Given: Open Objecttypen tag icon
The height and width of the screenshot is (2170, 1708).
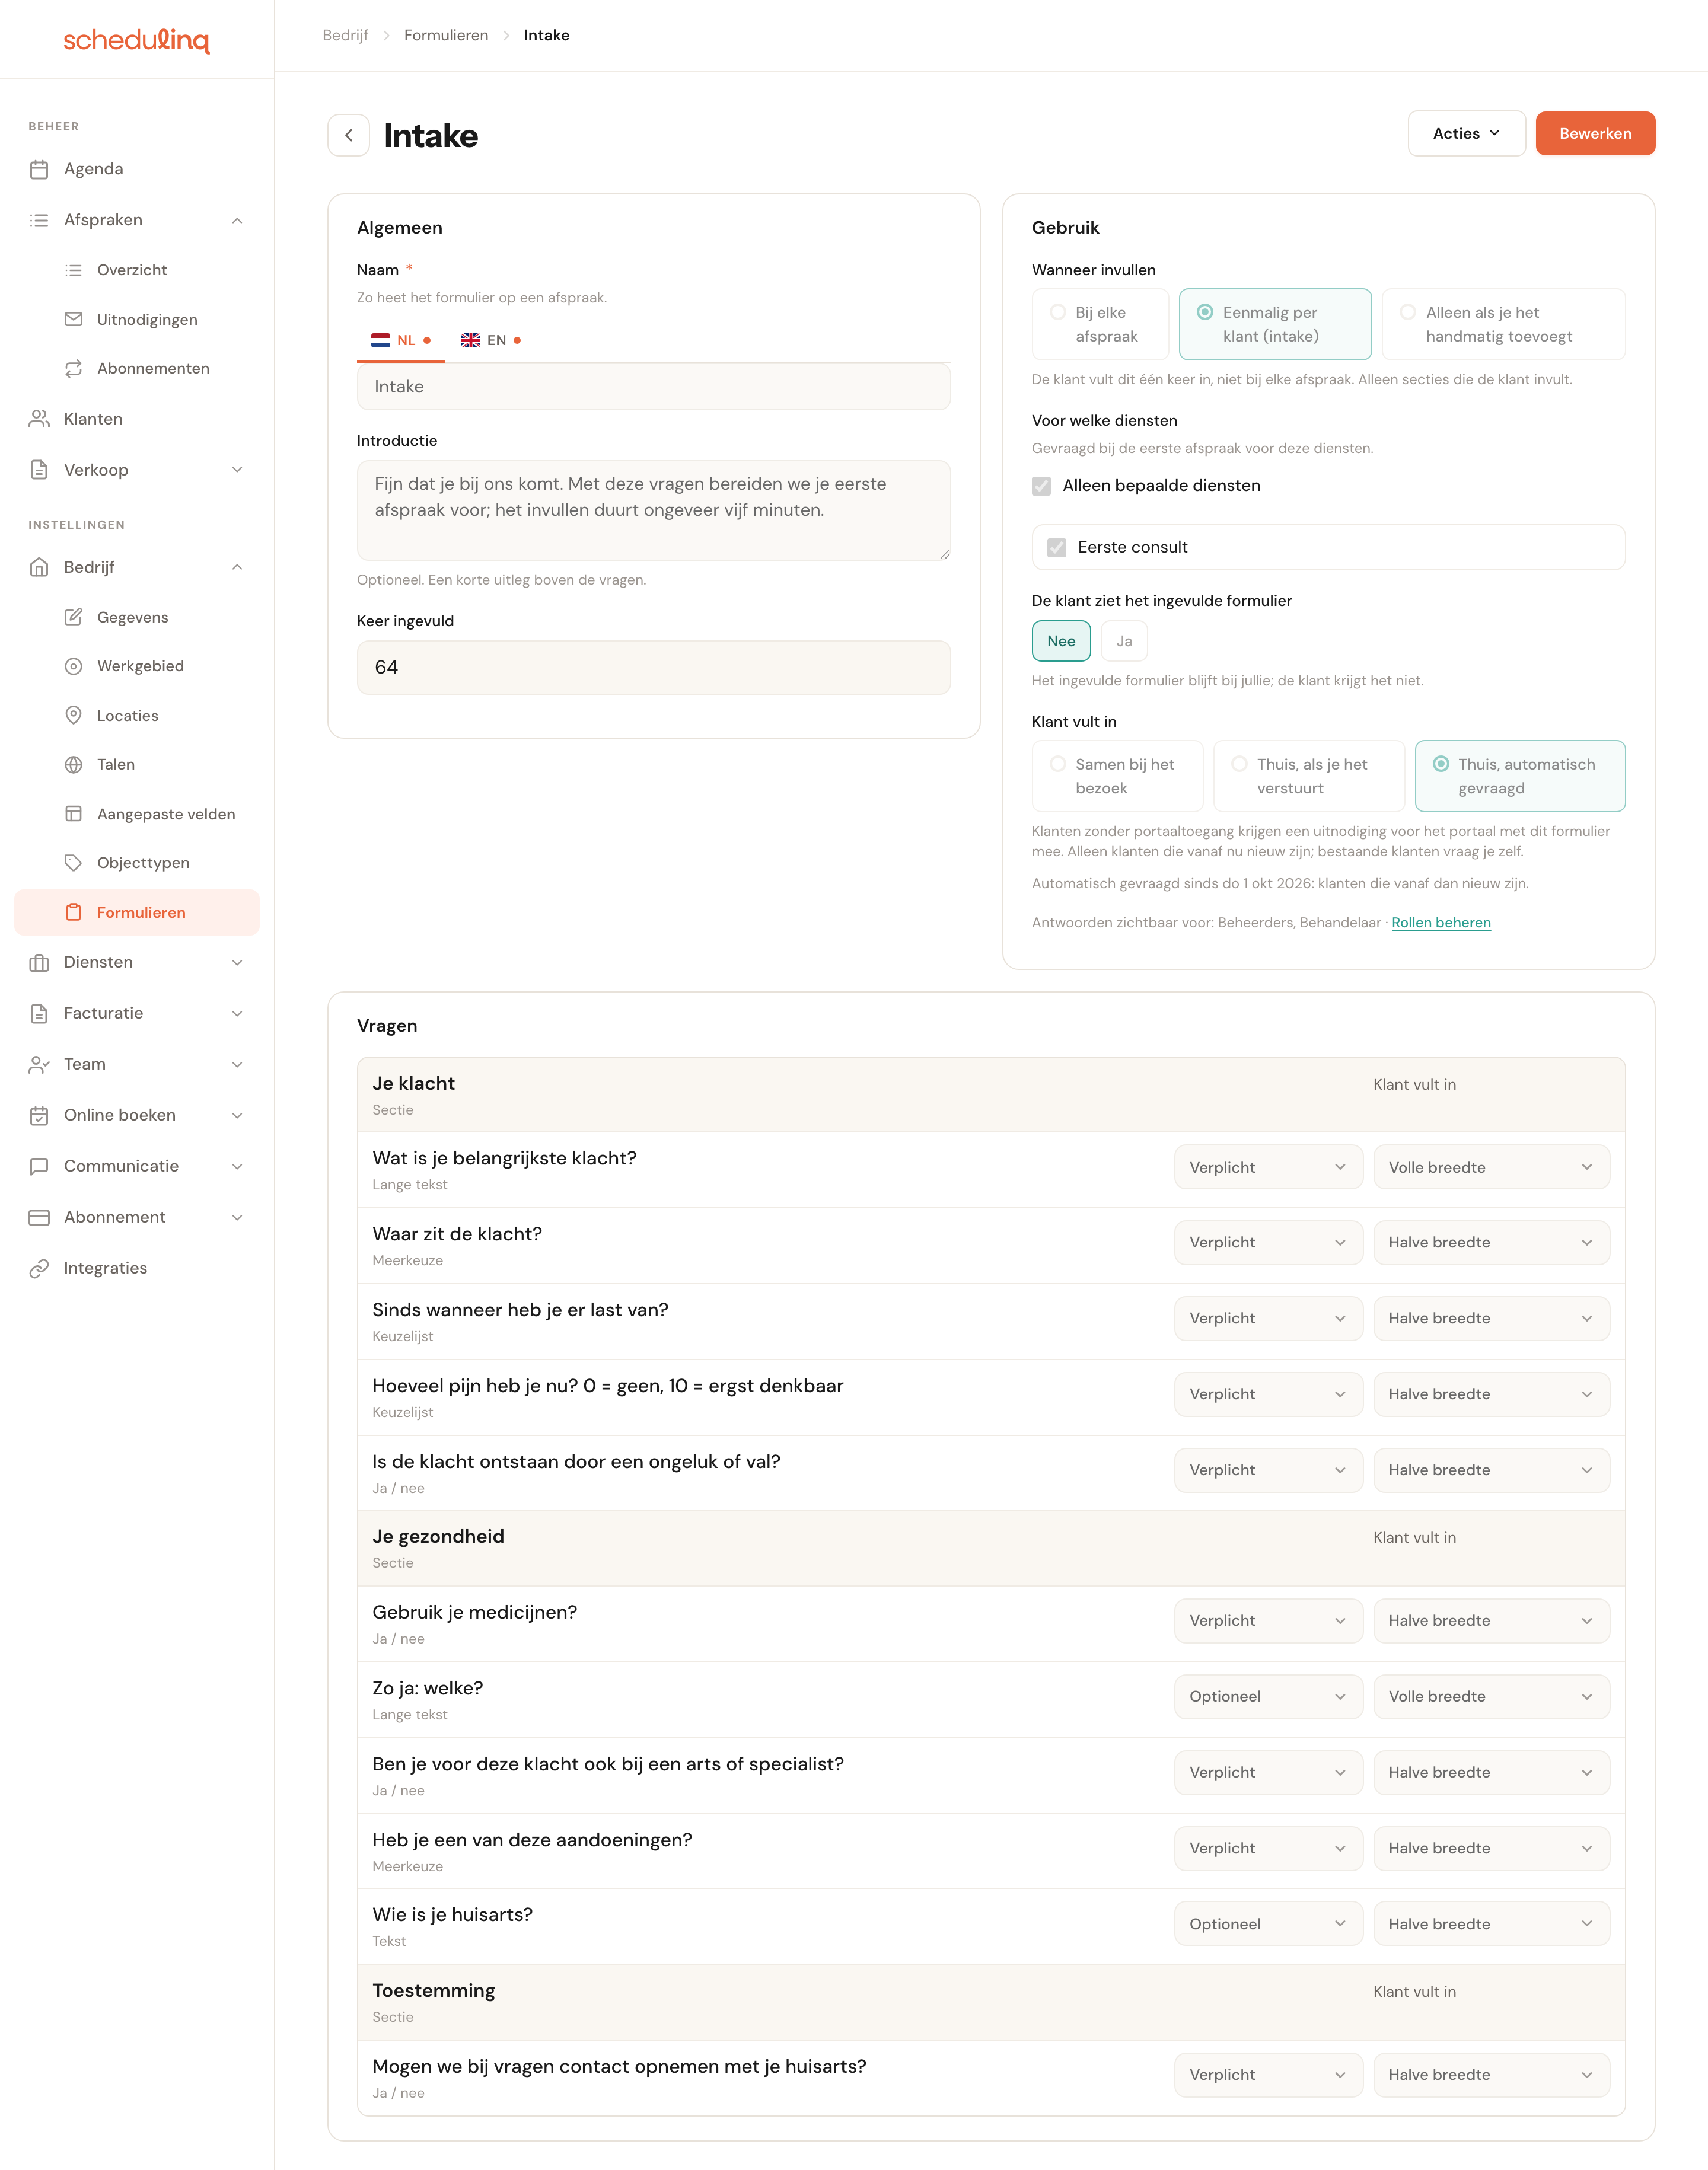Looking at the screenshot, I should point(73,863).
